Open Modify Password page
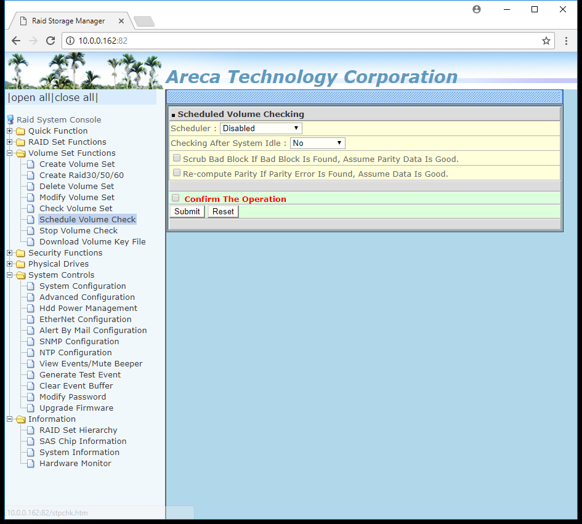 (x=73, y=397)
